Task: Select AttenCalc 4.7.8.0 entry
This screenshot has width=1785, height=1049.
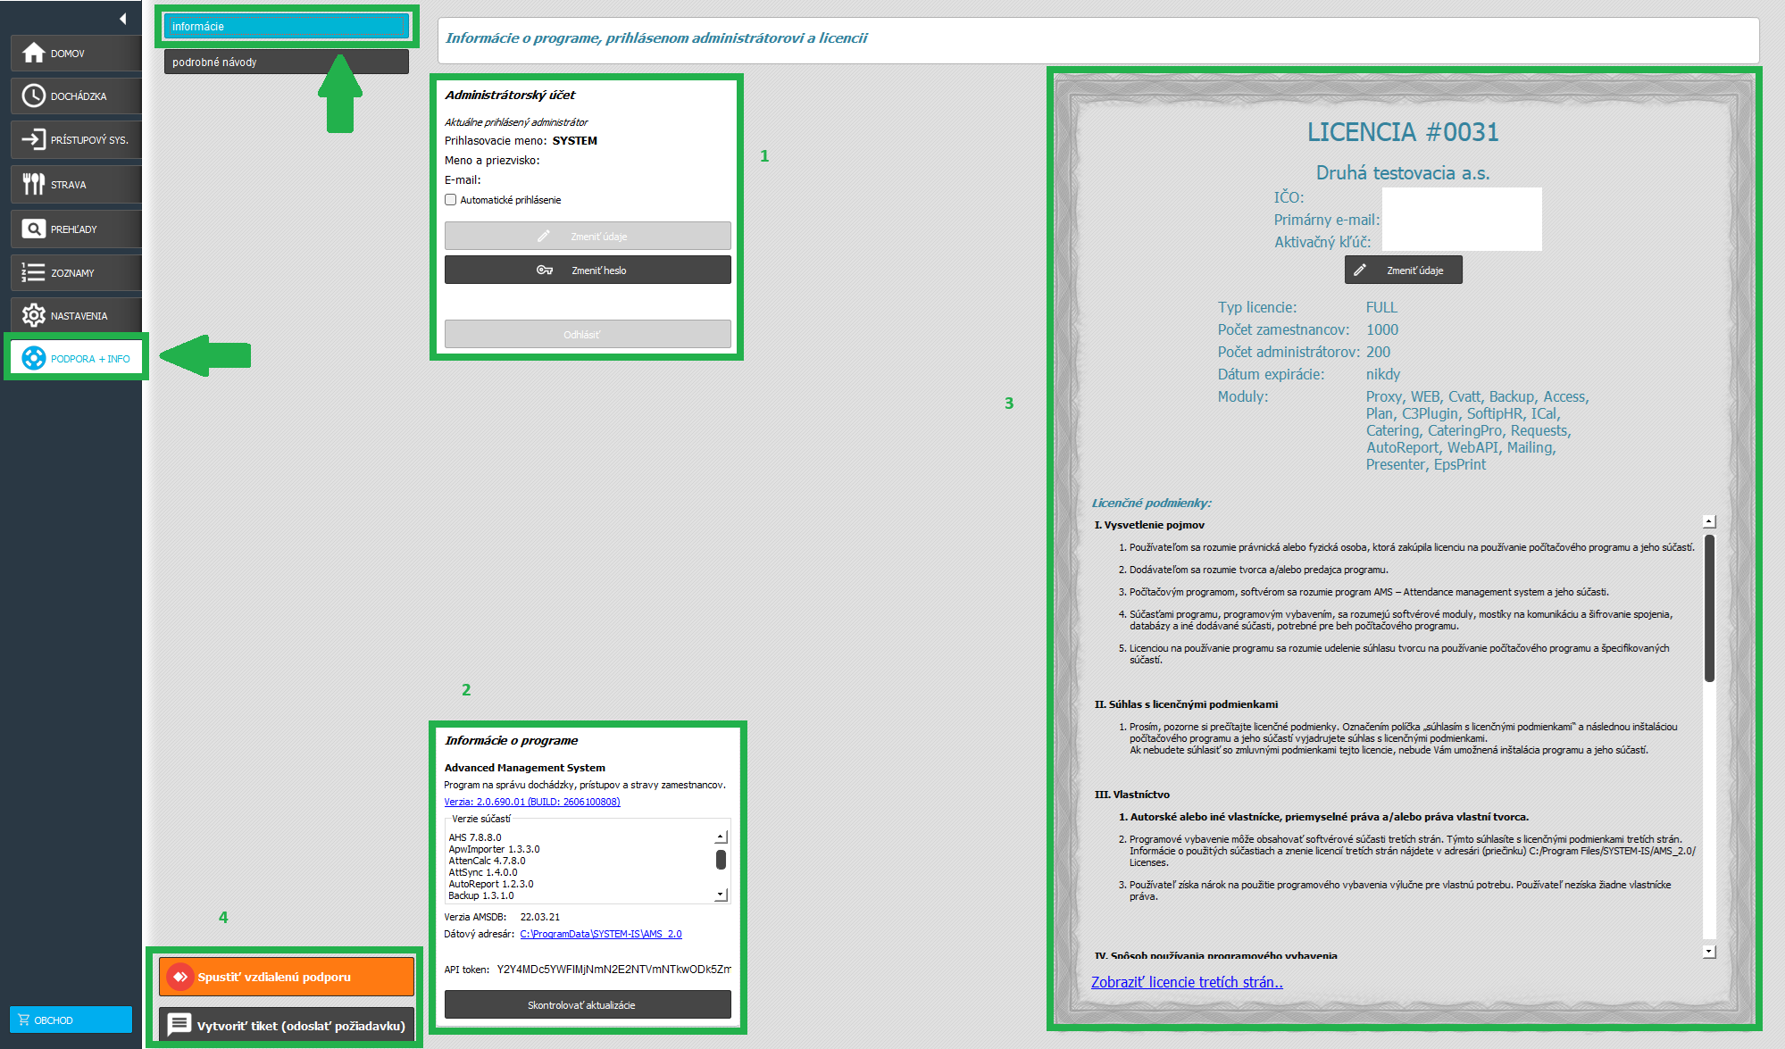Action: coord(487,861)
